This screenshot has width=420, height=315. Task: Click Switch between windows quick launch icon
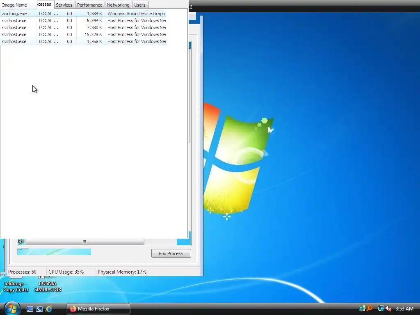point(39,309)
